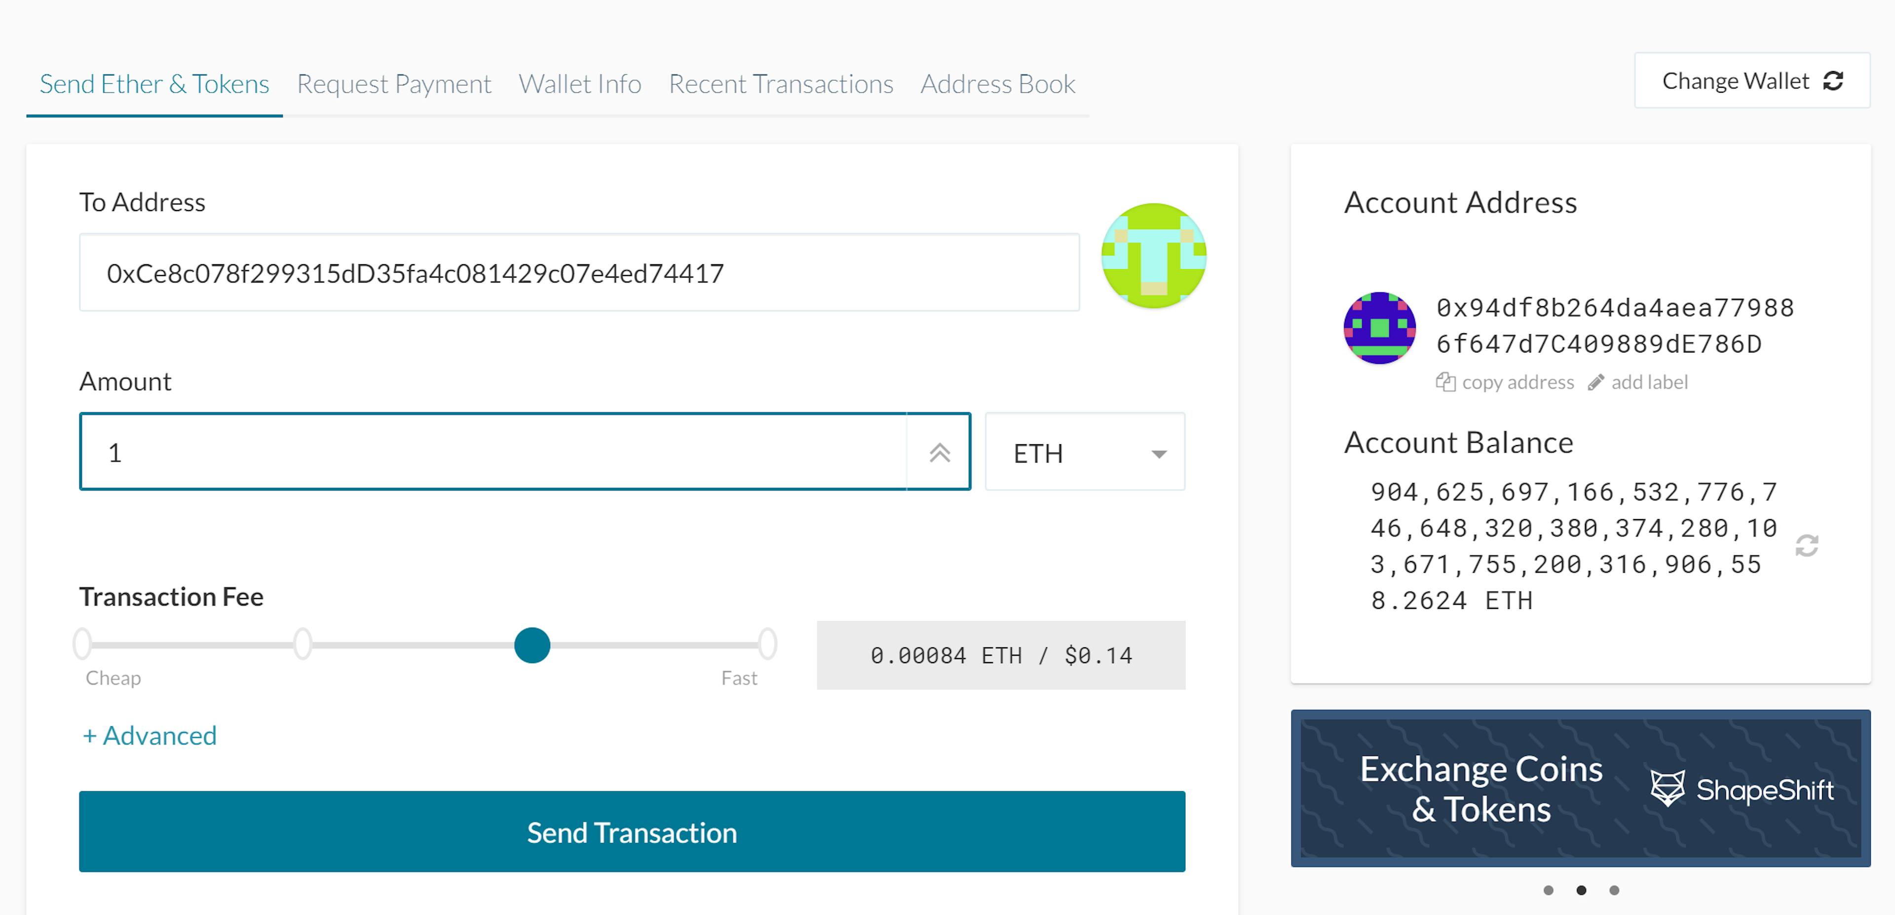Select the middle banner carousel dot

(x=1581, y=890)
